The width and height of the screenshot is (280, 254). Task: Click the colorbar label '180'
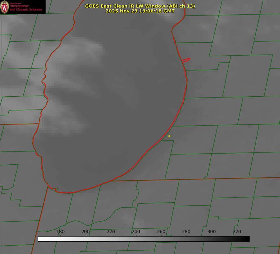click(x=60, y=232)
